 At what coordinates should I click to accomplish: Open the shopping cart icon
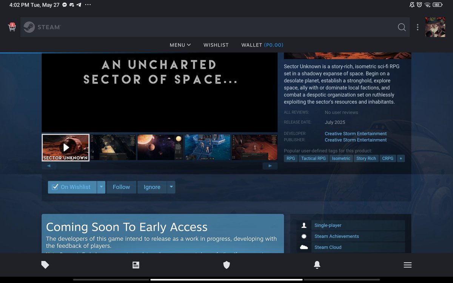[x=12, y=27]
